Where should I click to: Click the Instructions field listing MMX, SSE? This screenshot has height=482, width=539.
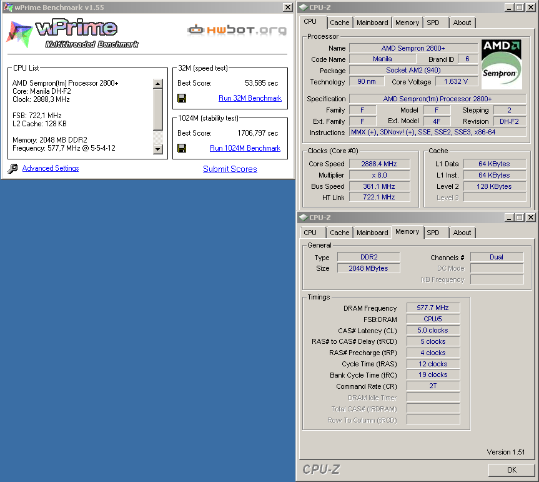click(437, 133)
